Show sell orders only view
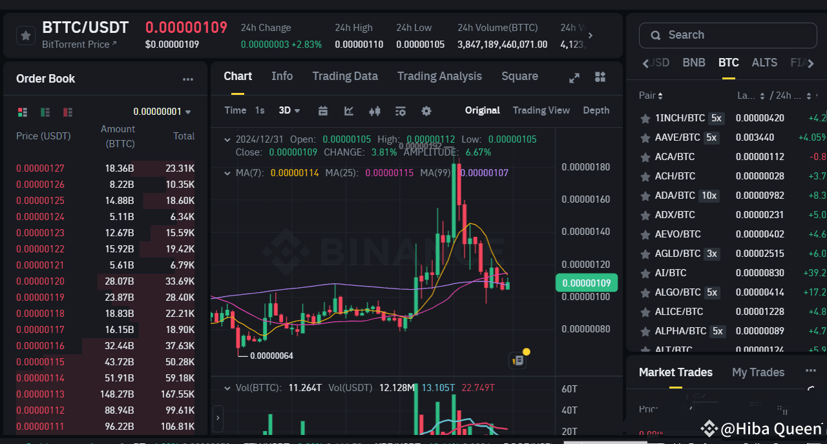This screenshot has height=444, width=827. click(x=68, y=112)
